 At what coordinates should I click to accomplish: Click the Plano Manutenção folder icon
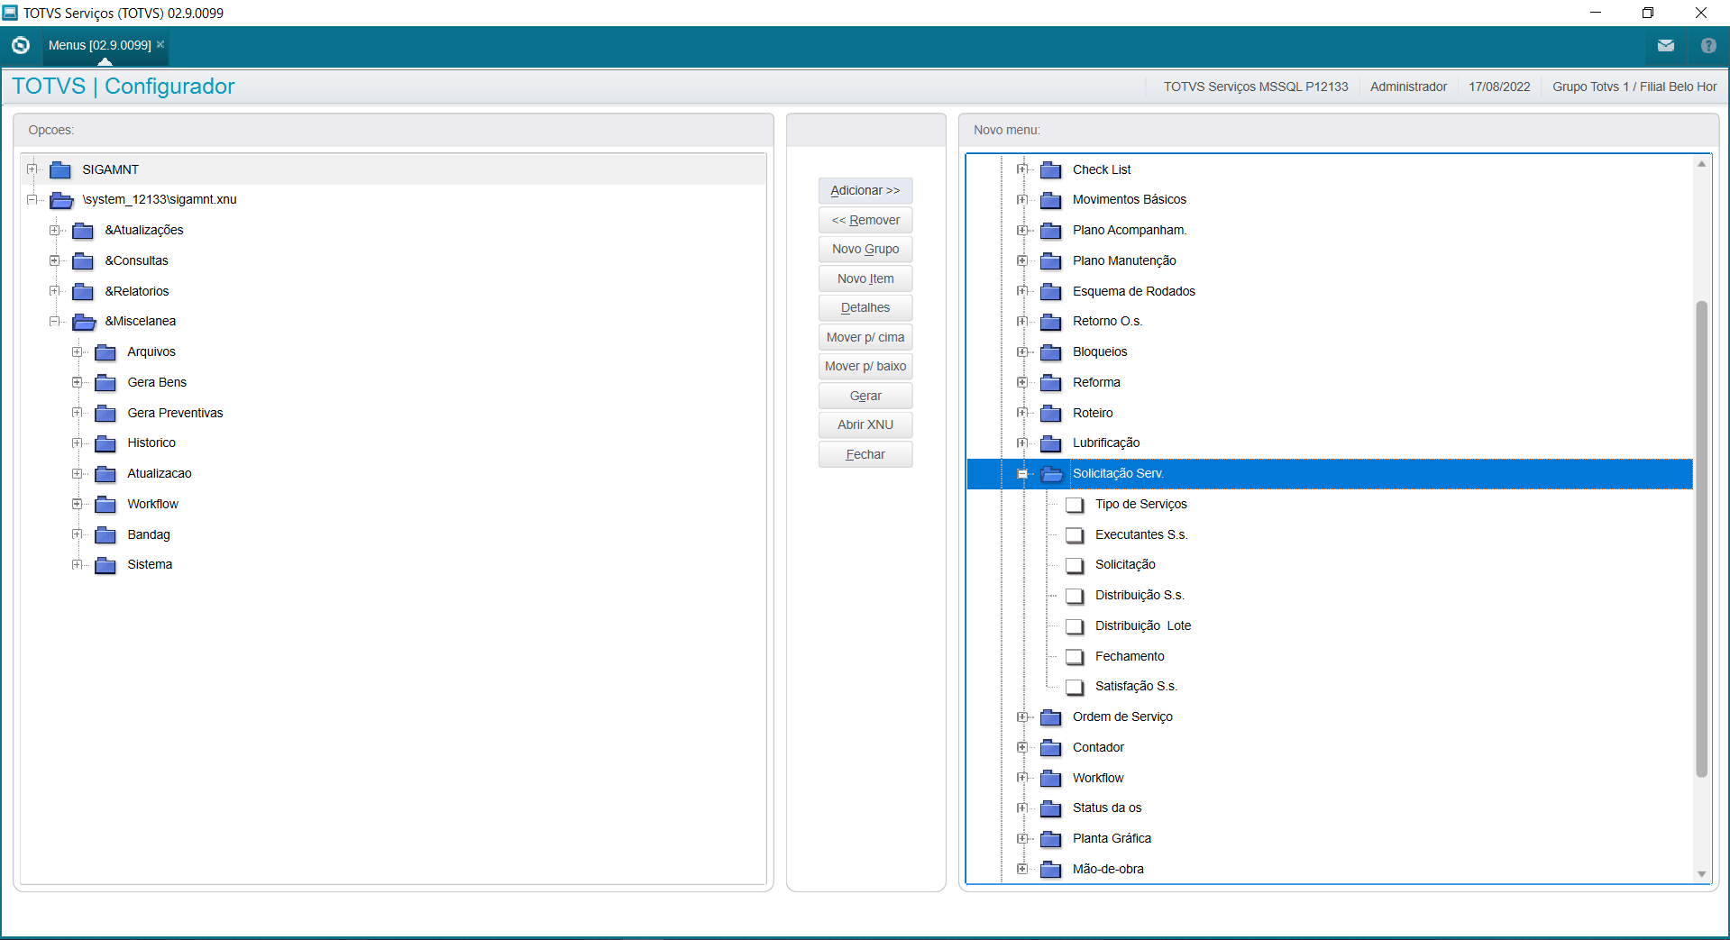tap(1051, 261)
